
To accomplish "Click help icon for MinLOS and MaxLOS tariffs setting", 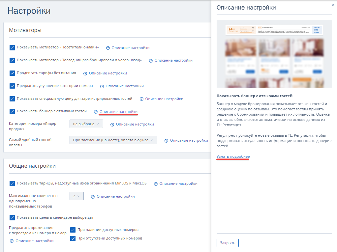I will 156,184.
